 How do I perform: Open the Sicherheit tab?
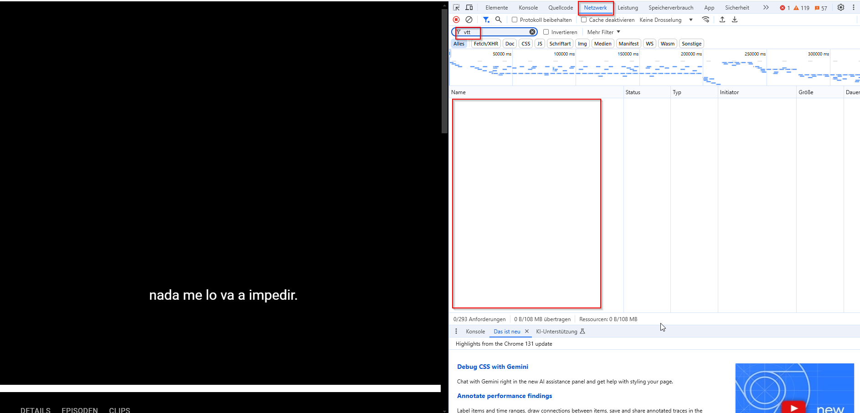coord(737,8)
